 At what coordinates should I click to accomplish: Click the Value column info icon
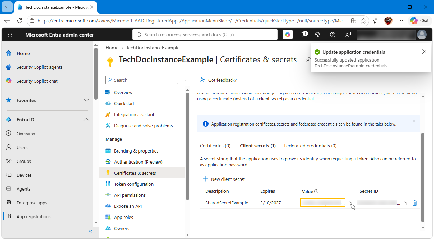(x=316, y=191)
